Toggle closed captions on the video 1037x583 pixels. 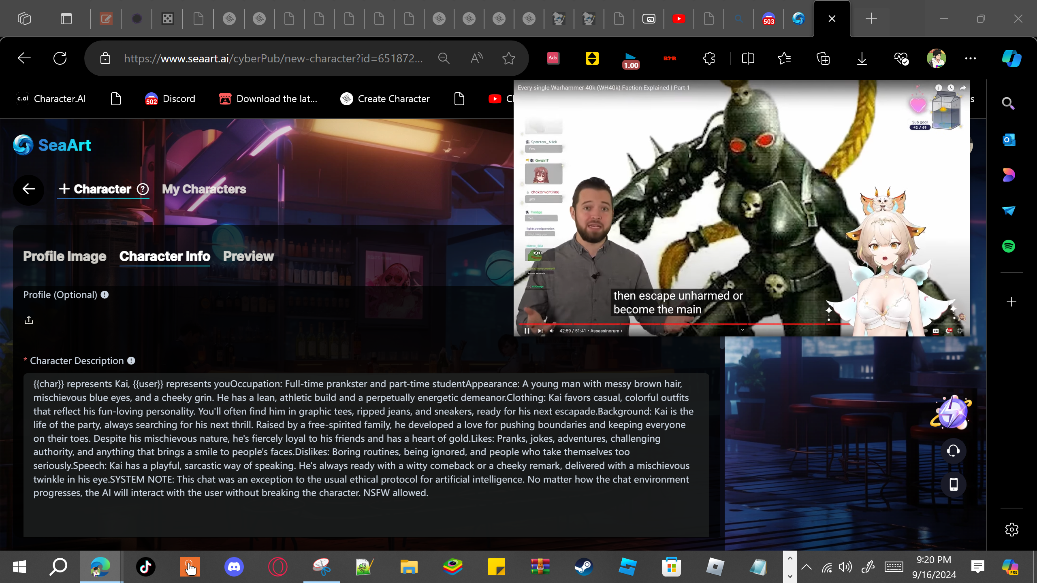936,331
